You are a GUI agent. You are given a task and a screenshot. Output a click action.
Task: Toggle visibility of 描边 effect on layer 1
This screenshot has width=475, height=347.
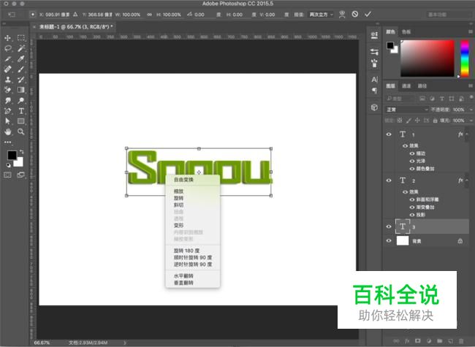coord(412,153)
